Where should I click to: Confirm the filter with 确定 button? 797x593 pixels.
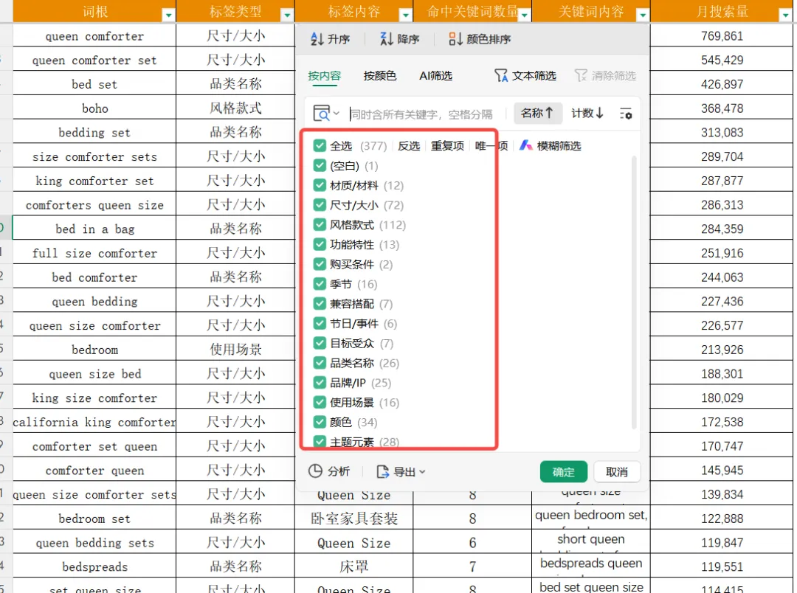tap(564, 471)
